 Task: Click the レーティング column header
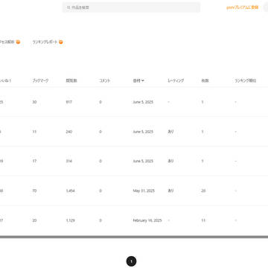tap(176, 80)
